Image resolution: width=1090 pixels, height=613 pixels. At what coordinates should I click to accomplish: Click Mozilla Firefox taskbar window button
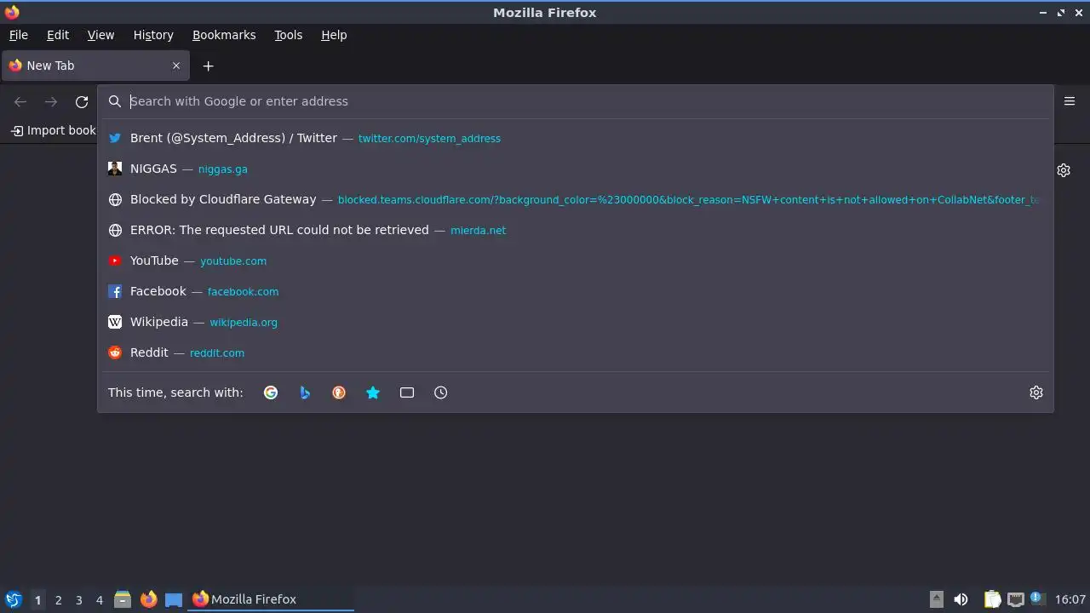click(271, 599)
